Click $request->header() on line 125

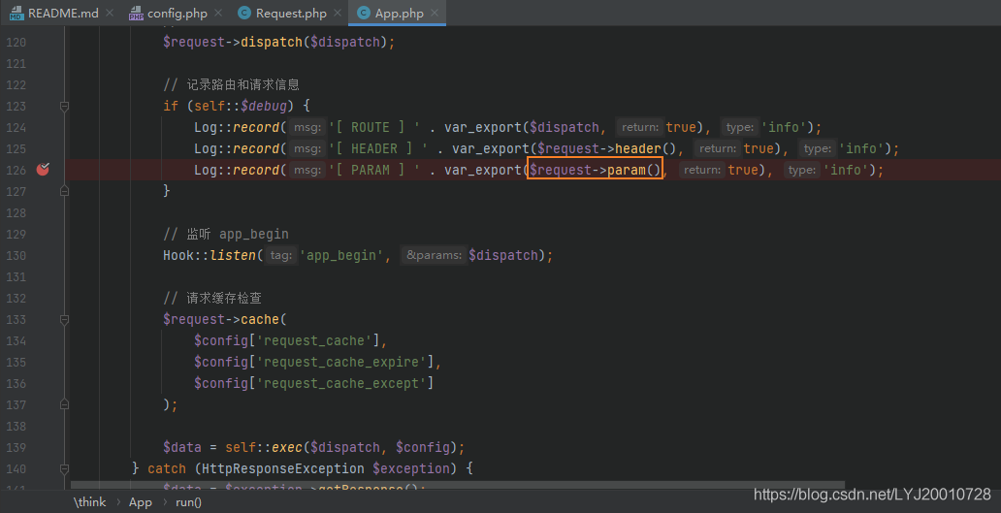point(606,148)
